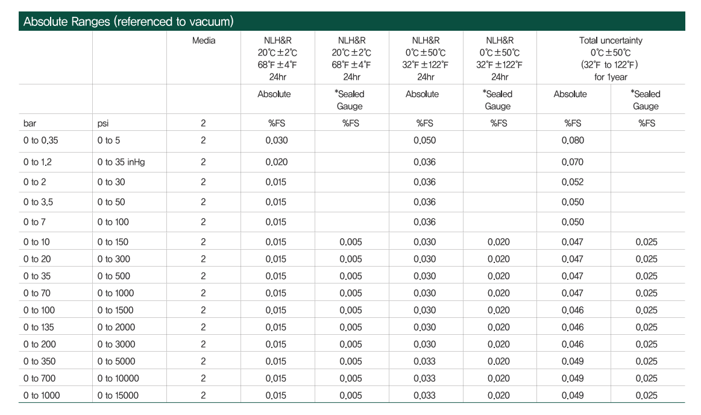Select the "0 to 7" bar range cell
Image resolution: width=701 pixels, height=415 pixels.
[34, 222]
